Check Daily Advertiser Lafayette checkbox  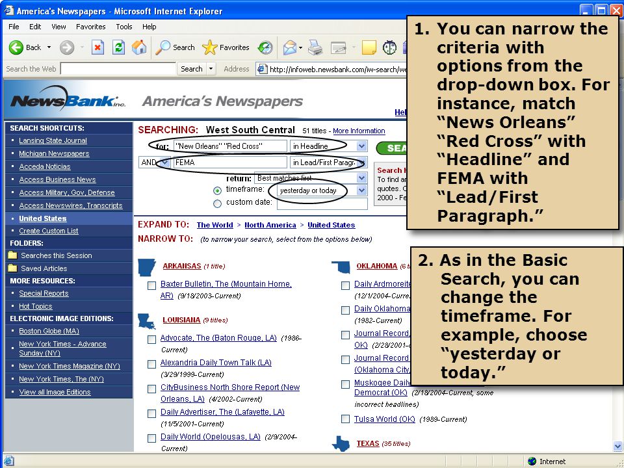pos(151,413)
